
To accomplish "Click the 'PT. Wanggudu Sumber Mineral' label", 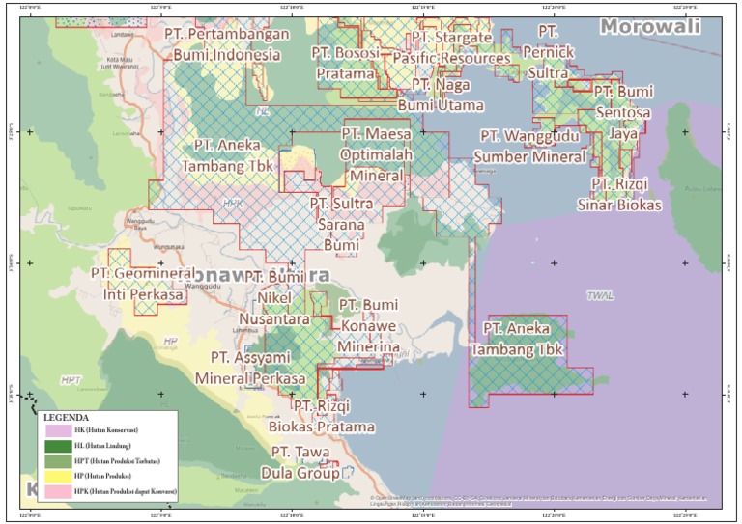I will (530, 147).
